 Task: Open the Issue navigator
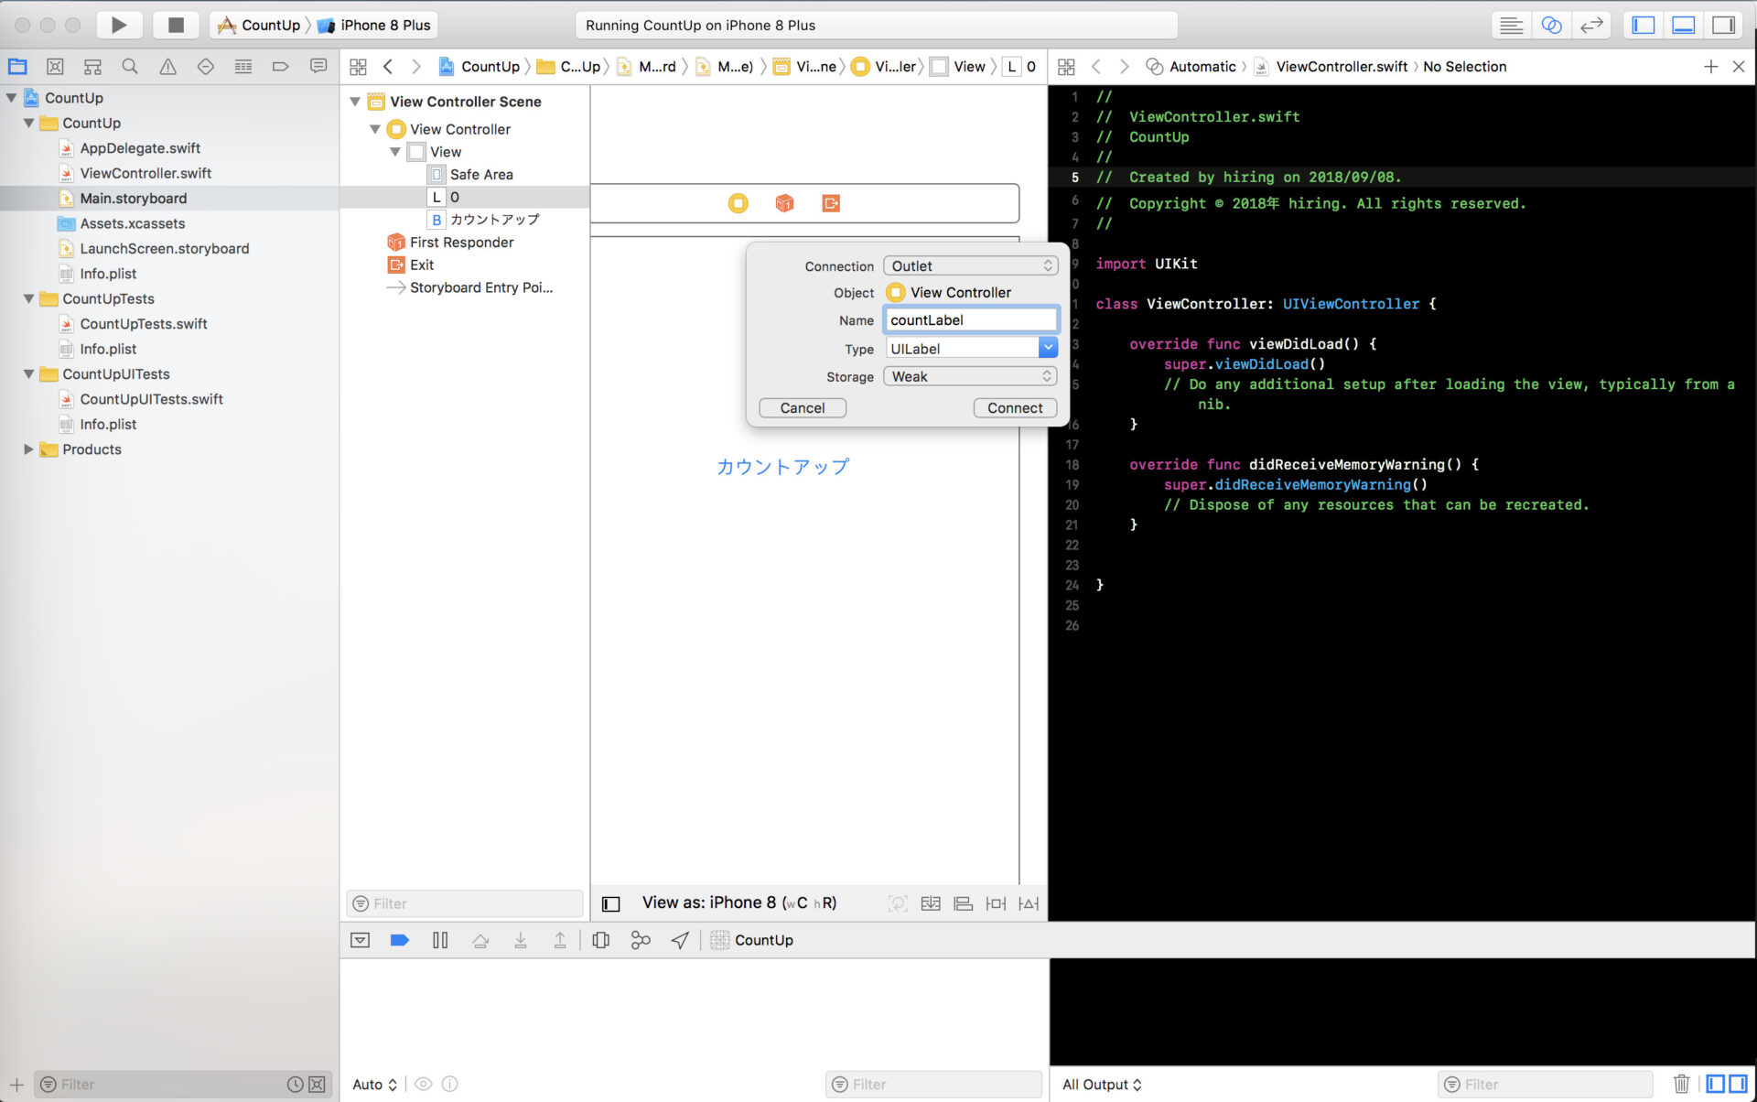(x=167, y=66)
